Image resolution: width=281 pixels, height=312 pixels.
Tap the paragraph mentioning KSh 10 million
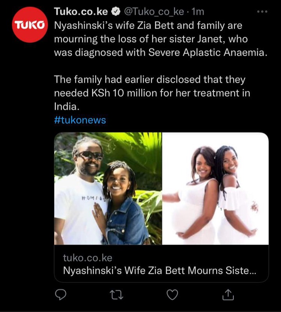coord(152,93)
